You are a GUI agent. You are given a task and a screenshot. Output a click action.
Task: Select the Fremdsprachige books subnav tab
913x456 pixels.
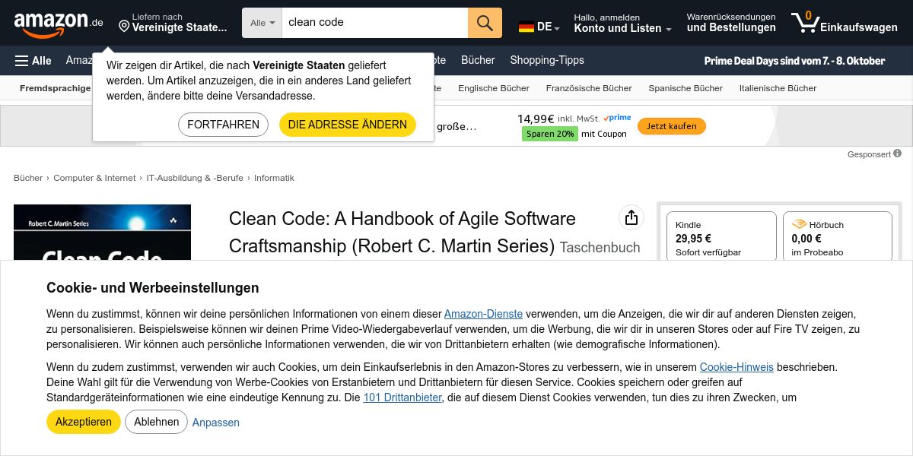coord(56,88)
